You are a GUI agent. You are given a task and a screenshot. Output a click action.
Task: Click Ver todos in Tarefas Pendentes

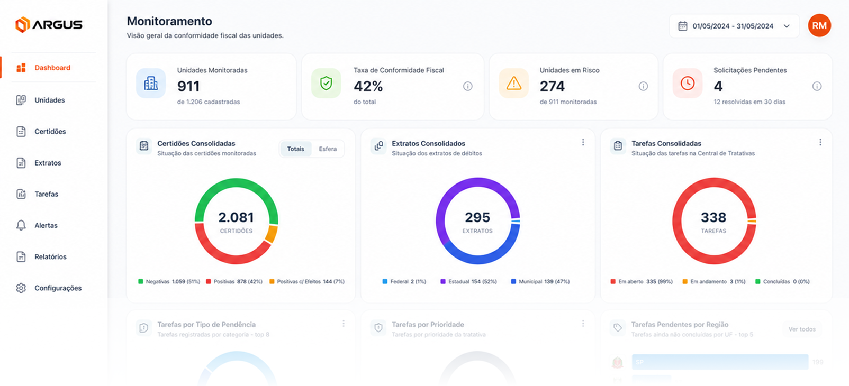pyautogui.click(x=802, y=329)
